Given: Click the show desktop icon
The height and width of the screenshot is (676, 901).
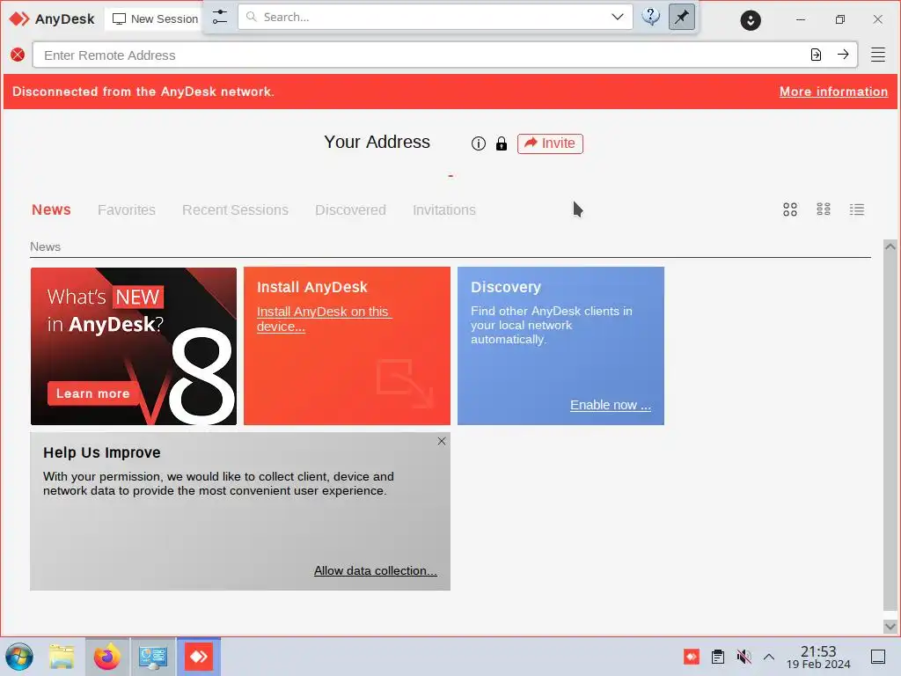Looking at the screenshot, I should point(878,657).
